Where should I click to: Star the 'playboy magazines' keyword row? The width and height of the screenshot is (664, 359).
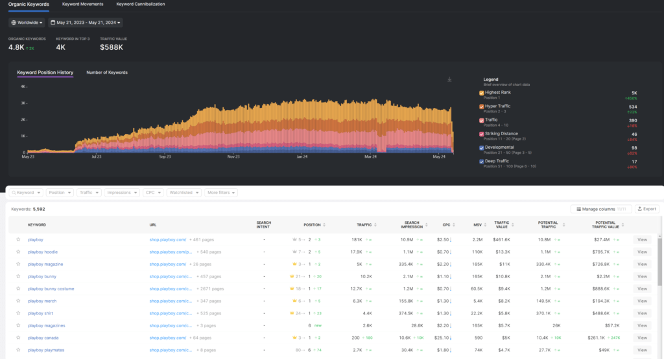18,325
